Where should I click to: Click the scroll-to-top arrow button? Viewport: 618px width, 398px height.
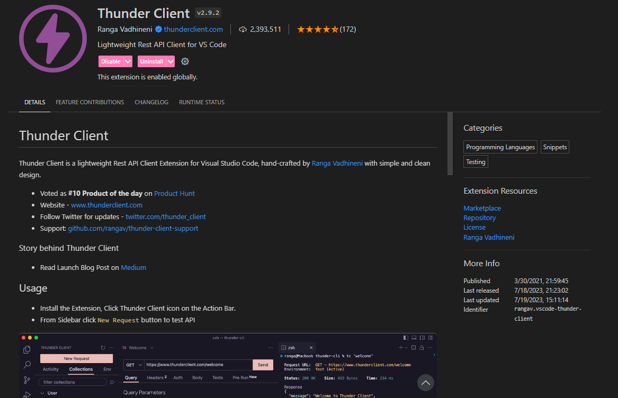click(x=426, y=383)
